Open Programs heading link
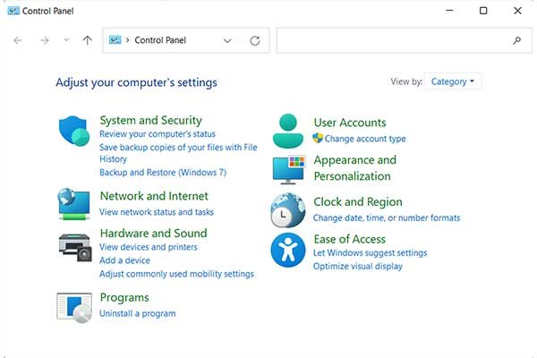The height and width of the screenshot is (358, 537). [124, 298]
